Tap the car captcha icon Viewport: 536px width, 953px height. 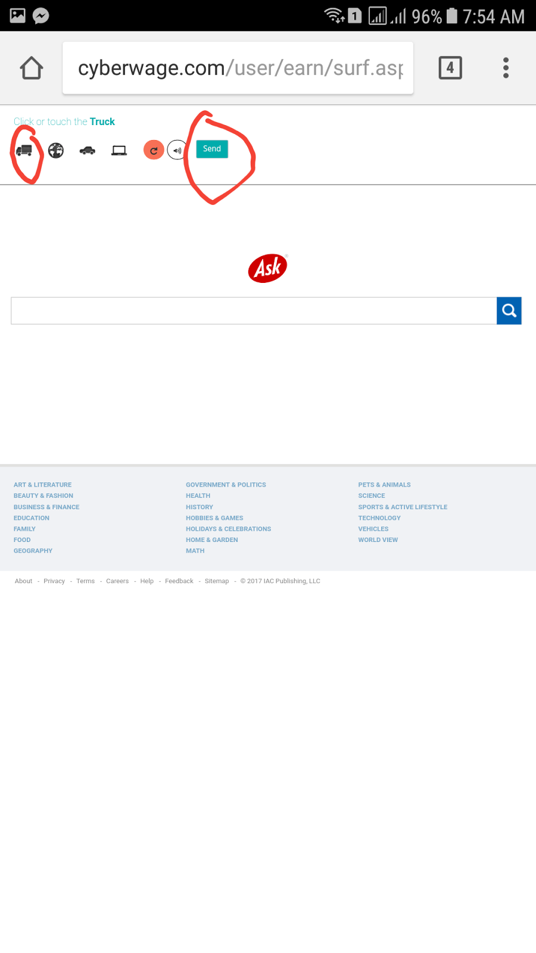point(88,151)
